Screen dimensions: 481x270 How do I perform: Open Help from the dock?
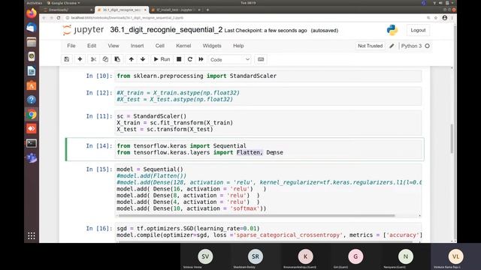click(x=32, y=100)
